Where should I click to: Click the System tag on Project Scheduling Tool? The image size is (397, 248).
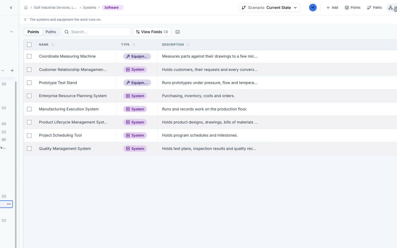(135, 135)
